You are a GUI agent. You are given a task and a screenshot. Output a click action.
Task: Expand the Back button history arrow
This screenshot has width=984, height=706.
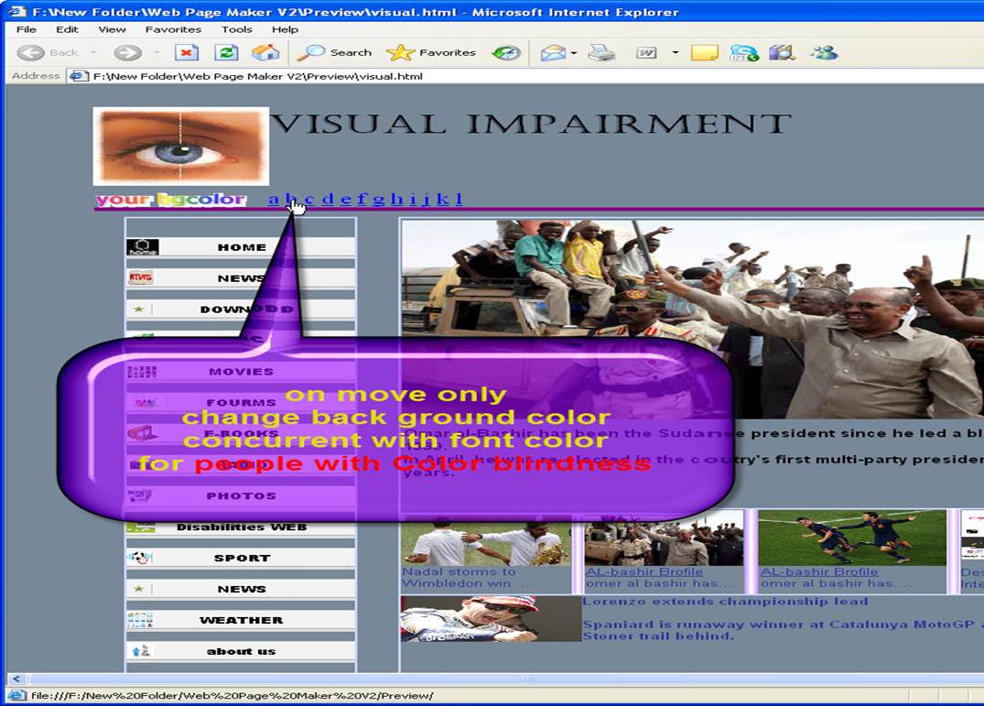93,53
